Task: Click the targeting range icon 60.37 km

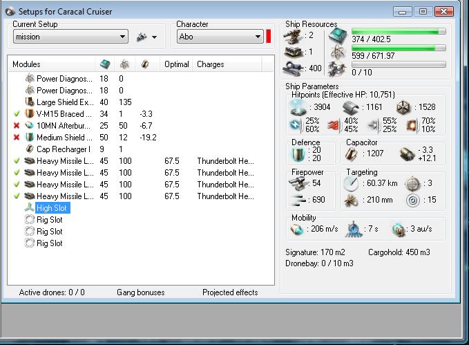Action: (351, 184)
